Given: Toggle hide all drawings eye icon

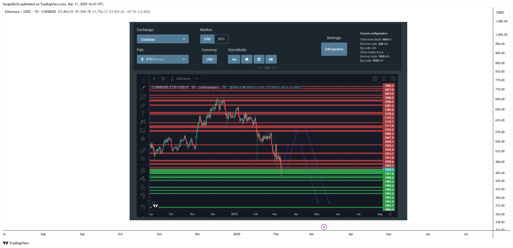Looking at the screenshot, I should (143, 195).
